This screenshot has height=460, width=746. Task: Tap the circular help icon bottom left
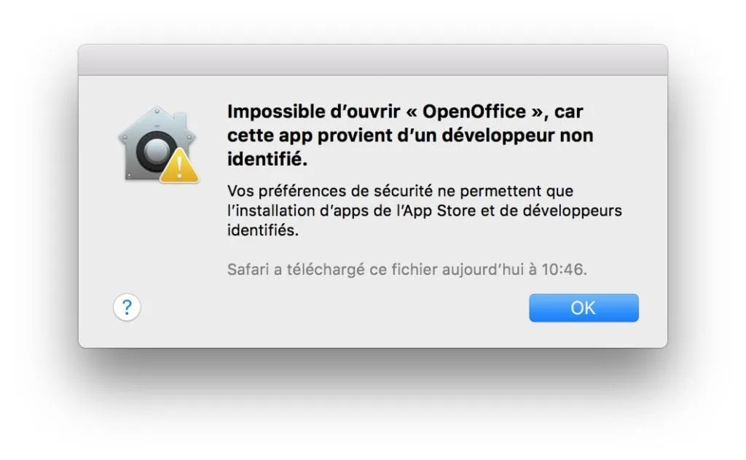[x=127, y=308]
